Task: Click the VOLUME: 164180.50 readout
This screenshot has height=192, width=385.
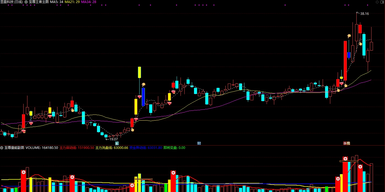Action: (42, 148)
